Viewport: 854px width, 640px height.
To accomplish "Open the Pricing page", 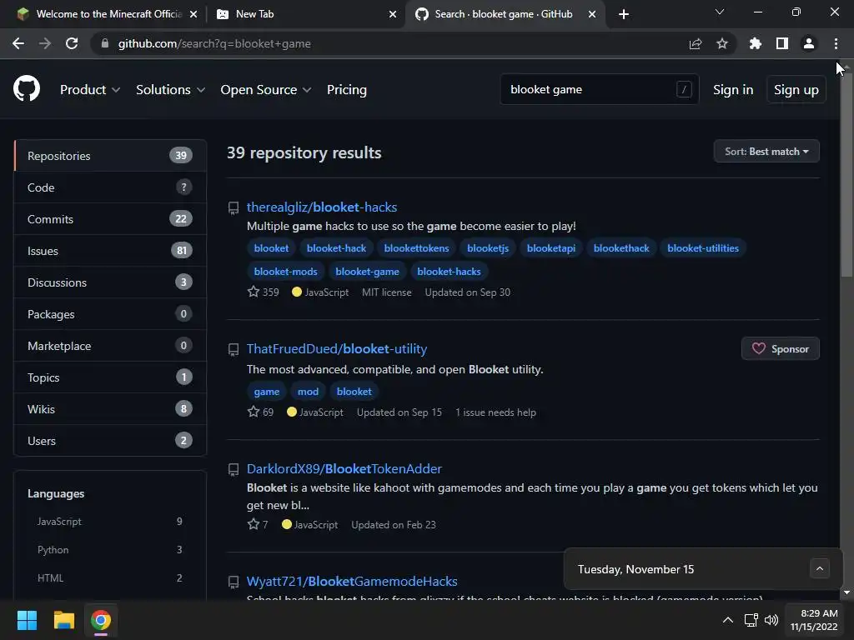I will pyautogui.click(x=346, y=90).
